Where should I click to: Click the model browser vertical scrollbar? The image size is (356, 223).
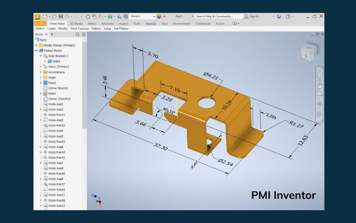pos(84,85)
